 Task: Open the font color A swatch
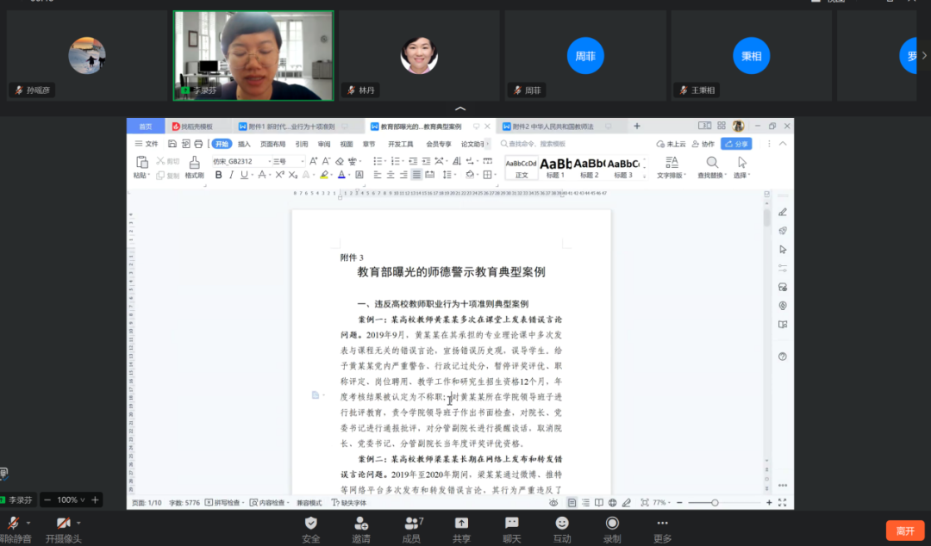(341, 175)
